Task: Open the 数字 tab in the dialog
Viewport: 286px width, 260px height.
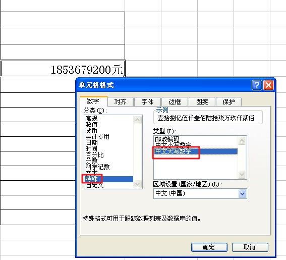Action: tap(94, 101)
